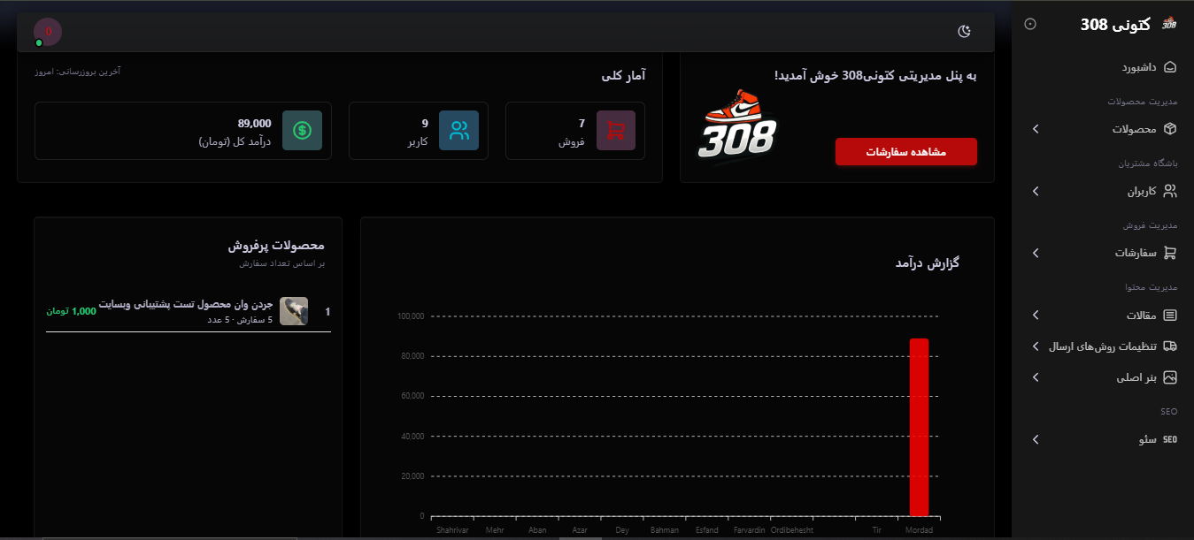Click the مقالات document icon

tap(1170, 316)
